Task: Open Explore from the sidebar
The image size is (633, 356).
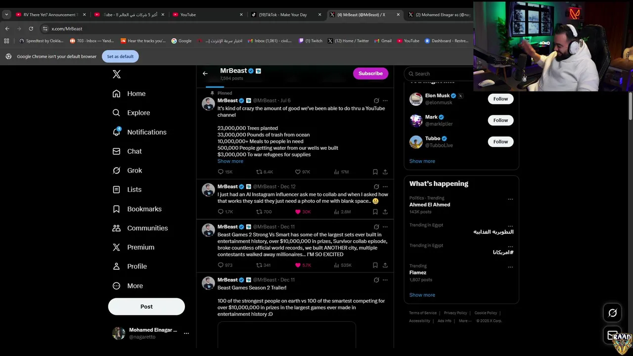Action: point(131,113)
